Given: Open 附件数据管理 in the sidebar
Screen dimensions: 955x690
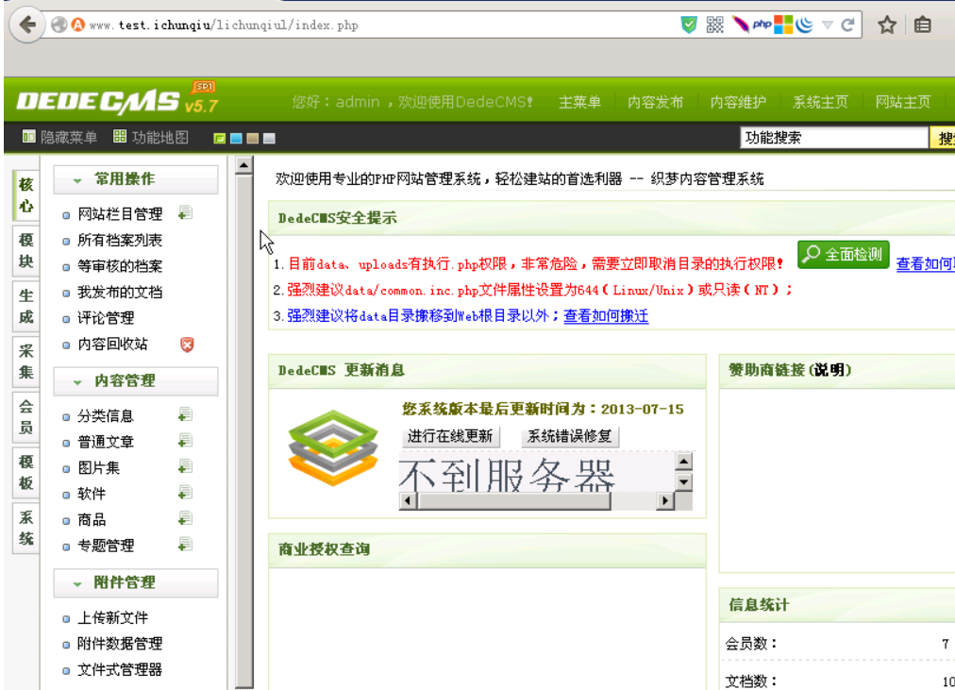Looking at the screenshot, I should point(120,644).
